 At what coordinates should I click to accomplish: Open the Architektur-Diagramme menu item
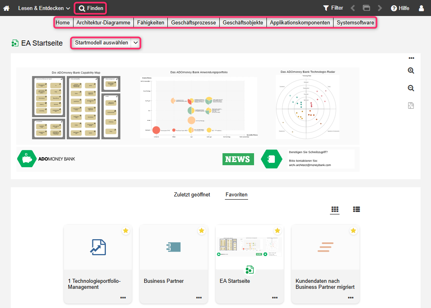103,23
